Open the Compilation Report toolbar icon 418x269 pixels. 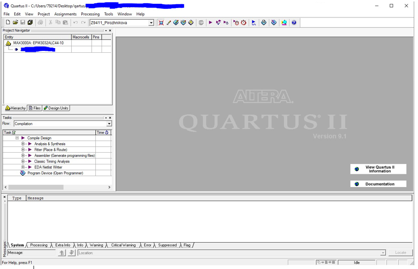tap(264, 23)
